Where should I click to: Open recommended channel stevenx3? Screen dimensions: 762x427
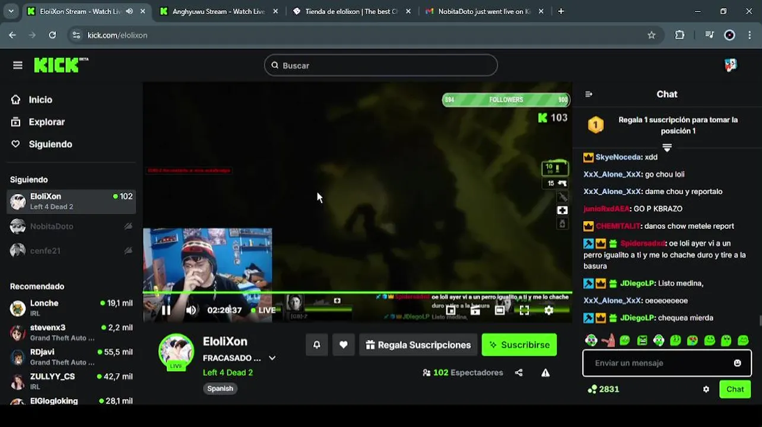[71, 332]
